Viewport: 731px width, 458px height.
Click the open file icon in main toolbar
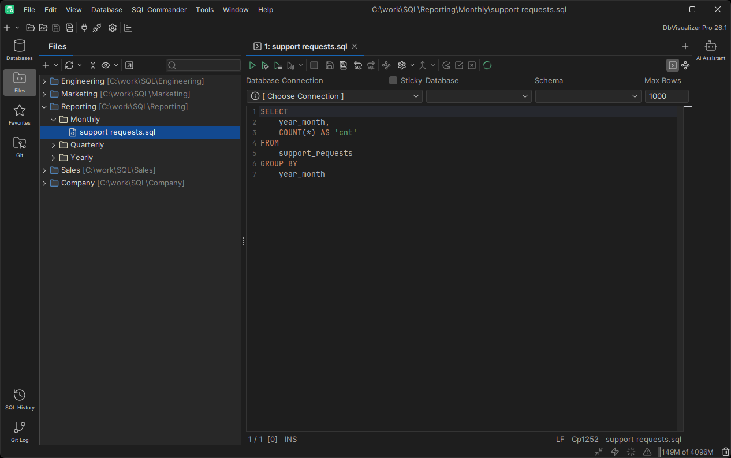tap(31, 28)
